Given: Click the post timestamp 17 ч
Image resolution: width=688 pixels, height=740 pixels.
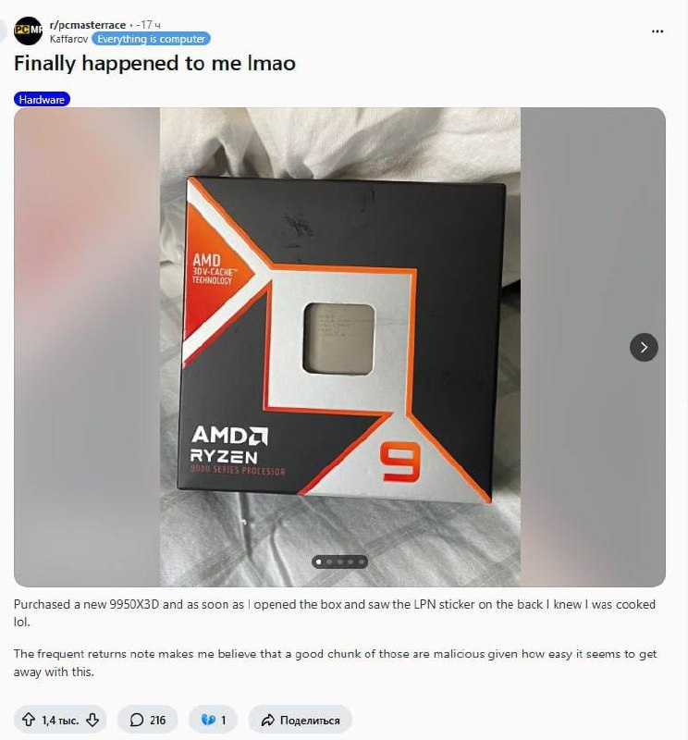Looking at the screenshot, I should coord(149,25).
